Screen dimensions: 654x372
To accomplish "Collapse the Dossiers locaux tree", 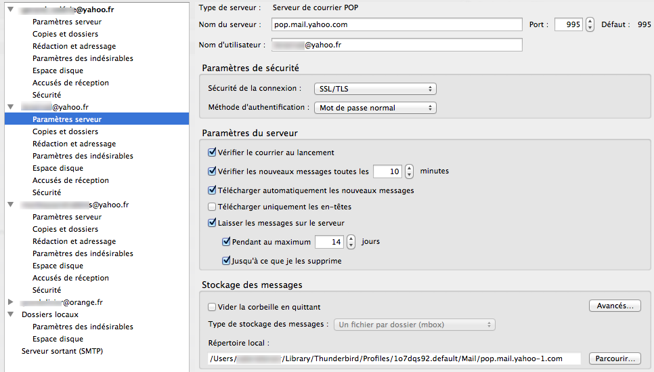I will click(10, 314).
